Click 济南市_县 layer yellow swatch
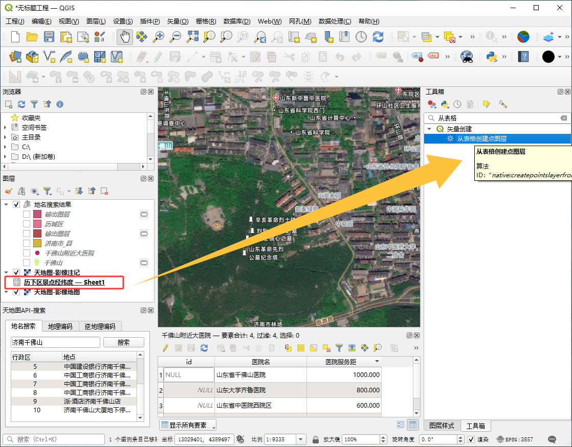Image resolution: width=572 pixels, height=447 pixels. (37, 243)
